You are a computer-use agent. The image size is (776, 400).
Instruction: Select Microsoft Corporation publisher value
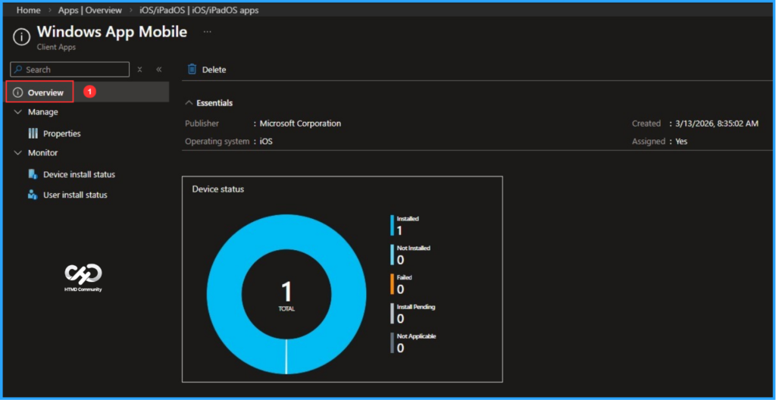[300, 123]
